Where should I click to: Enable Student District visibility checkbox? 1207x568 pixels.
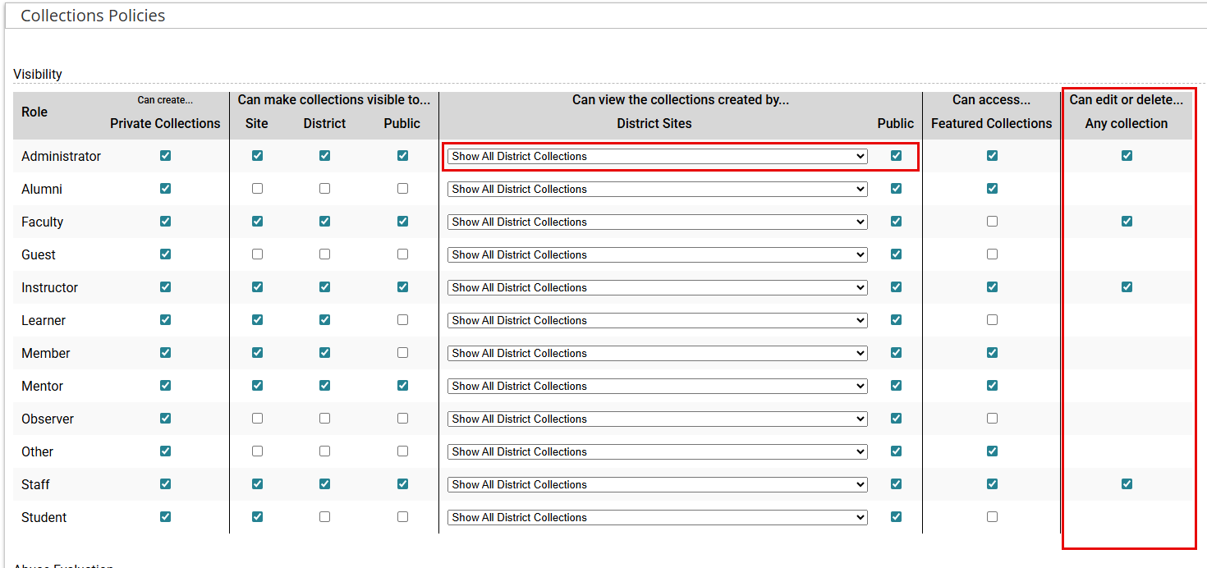point(325,517)
